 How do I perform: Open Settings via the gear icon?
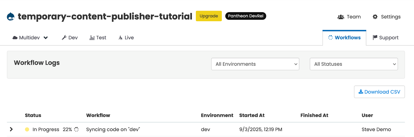(375, 17)
